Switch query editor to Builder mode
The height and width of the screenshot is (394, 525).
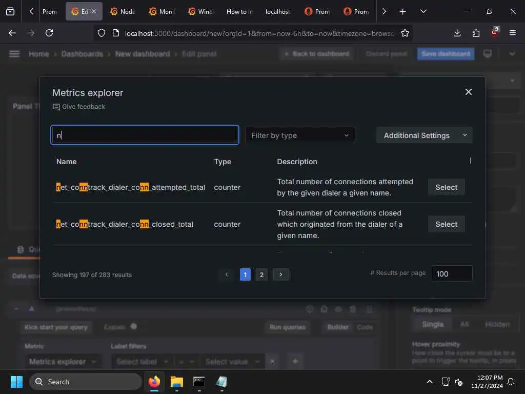pos(338,327)
